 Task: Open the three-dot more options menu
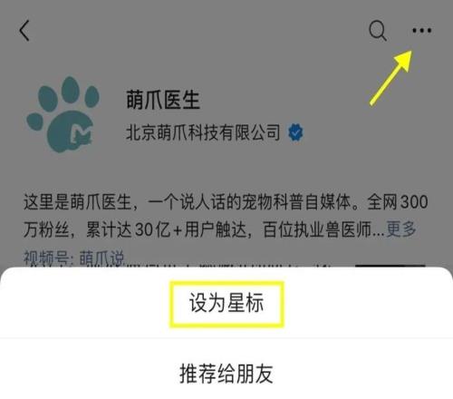tap(422, 30)
